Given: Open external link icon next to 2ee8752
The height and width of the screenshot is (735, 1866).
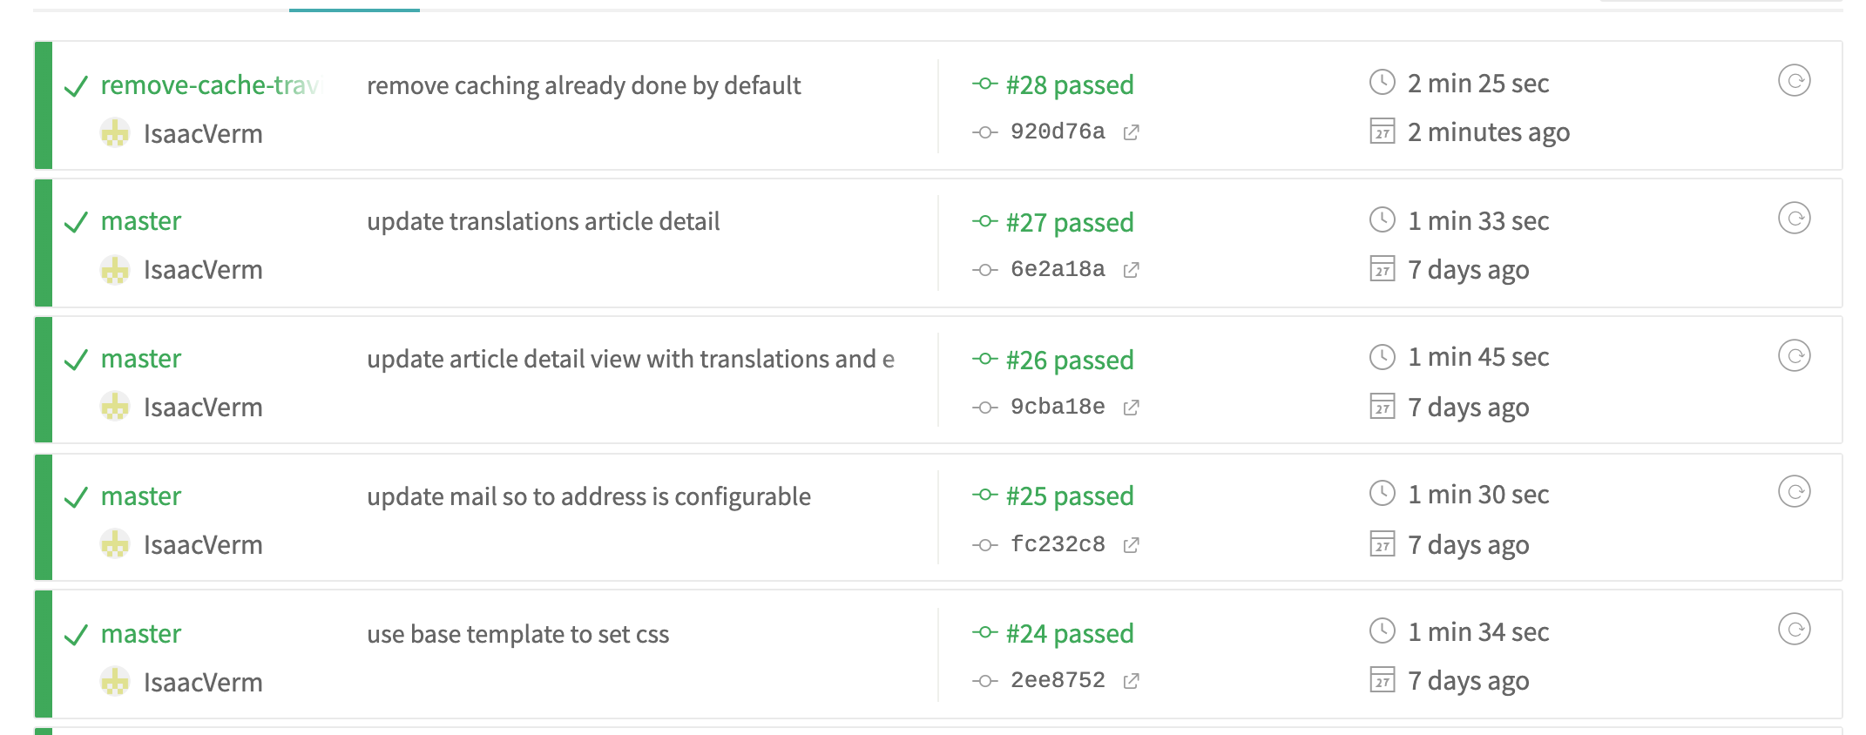Looking at the screenshot, I should coord(1131,681).
